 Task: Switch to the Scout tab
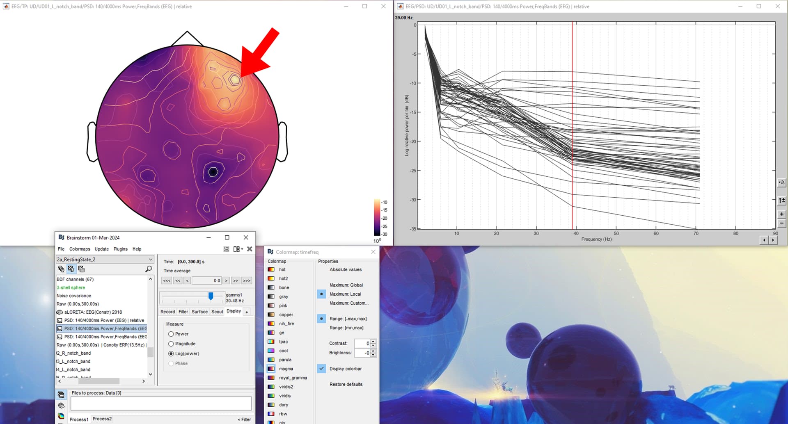[217, 312]
